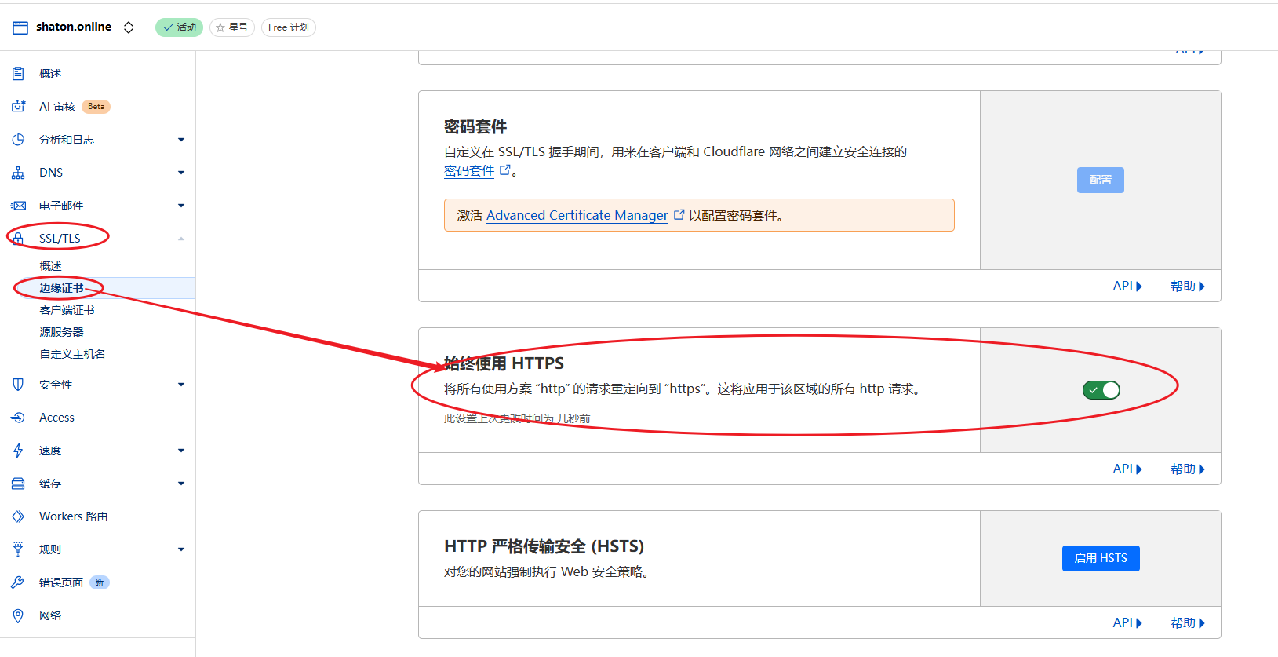Click the 规则 funnel icon
The image size is (1278, 657).
point(18,549)
